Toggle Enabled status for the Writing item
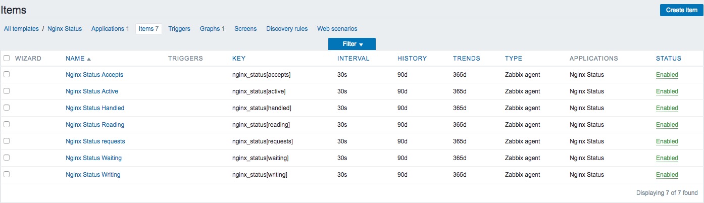The width and height of the screenshot is (704, 203). coord(667,175)
